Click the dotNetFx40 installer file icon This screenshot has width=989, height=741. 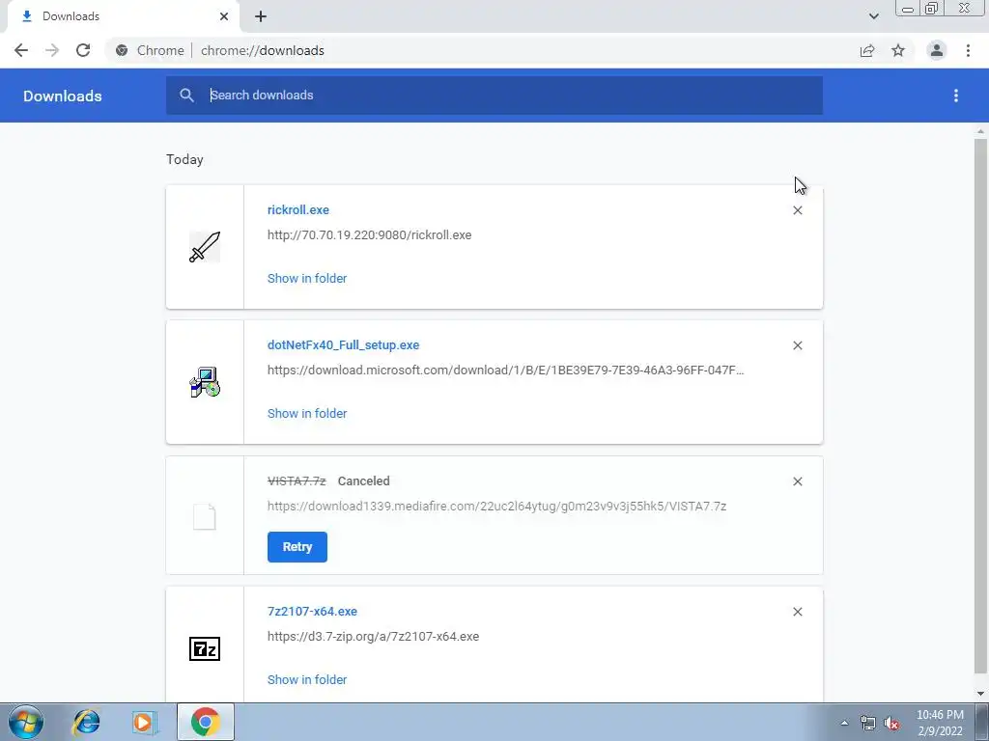pyautogui.click(x=205, y=382)
